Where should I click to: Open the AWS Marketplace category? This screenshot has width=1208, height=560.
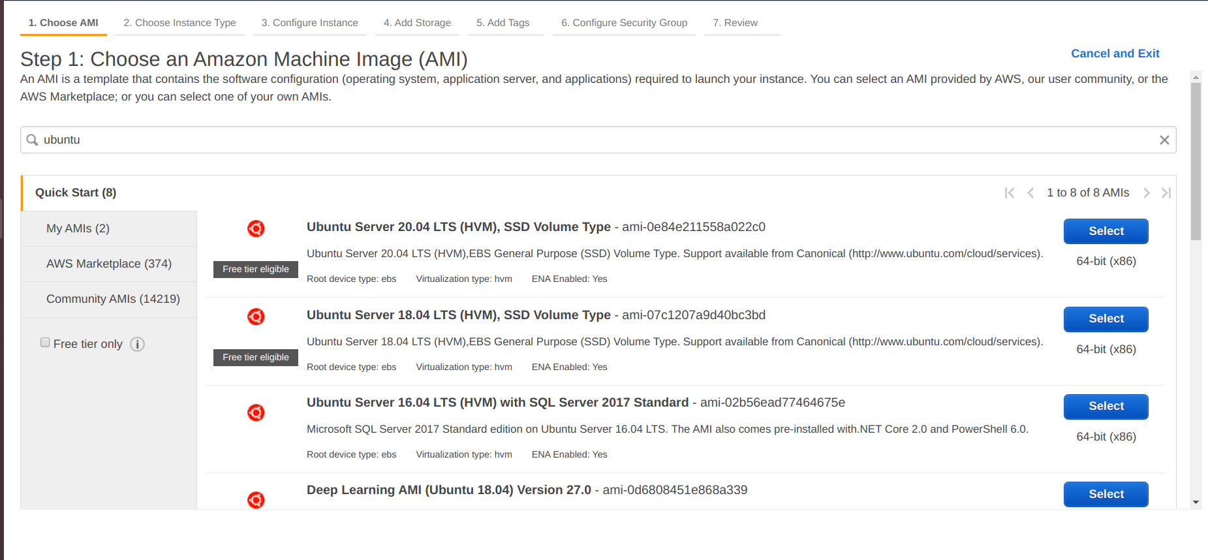pos(109,264)
